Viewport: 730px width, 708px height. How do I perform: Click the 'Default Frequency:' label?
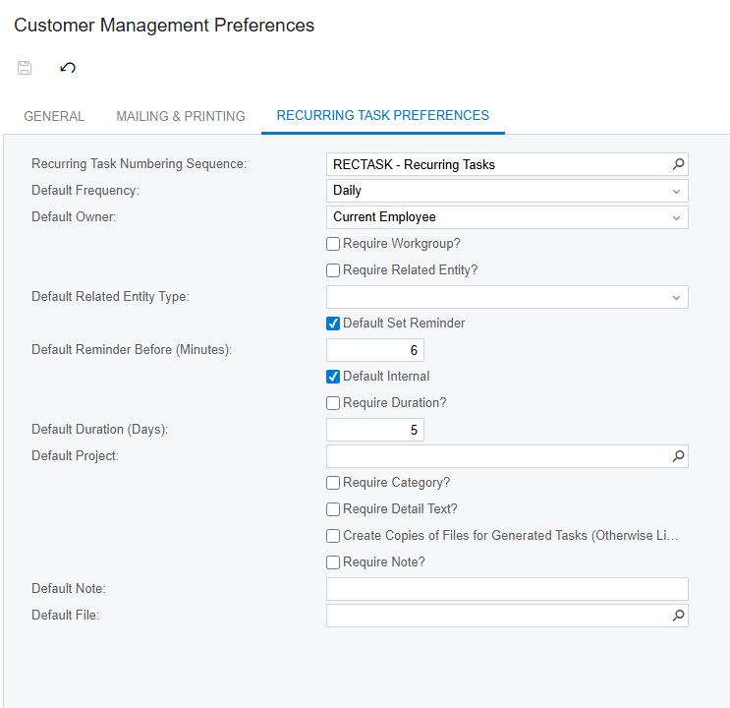pyautogui.click(x=85, y=190)
